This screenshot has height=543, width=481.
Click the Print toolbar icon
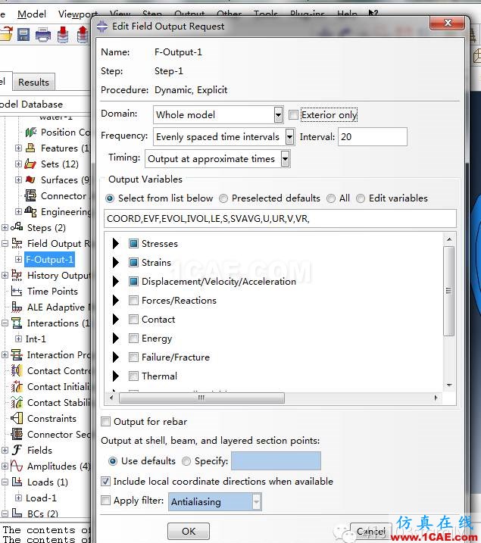coord(43,35)
